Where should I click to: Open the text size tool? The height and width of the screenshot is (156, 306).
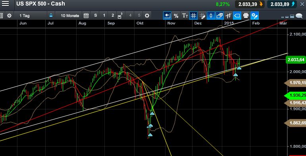pos(185,16)
